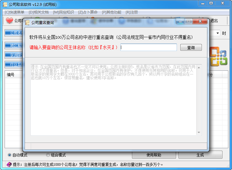Click the red heart toolbar icon
The image size is (232, 170).
pos(10,21)
